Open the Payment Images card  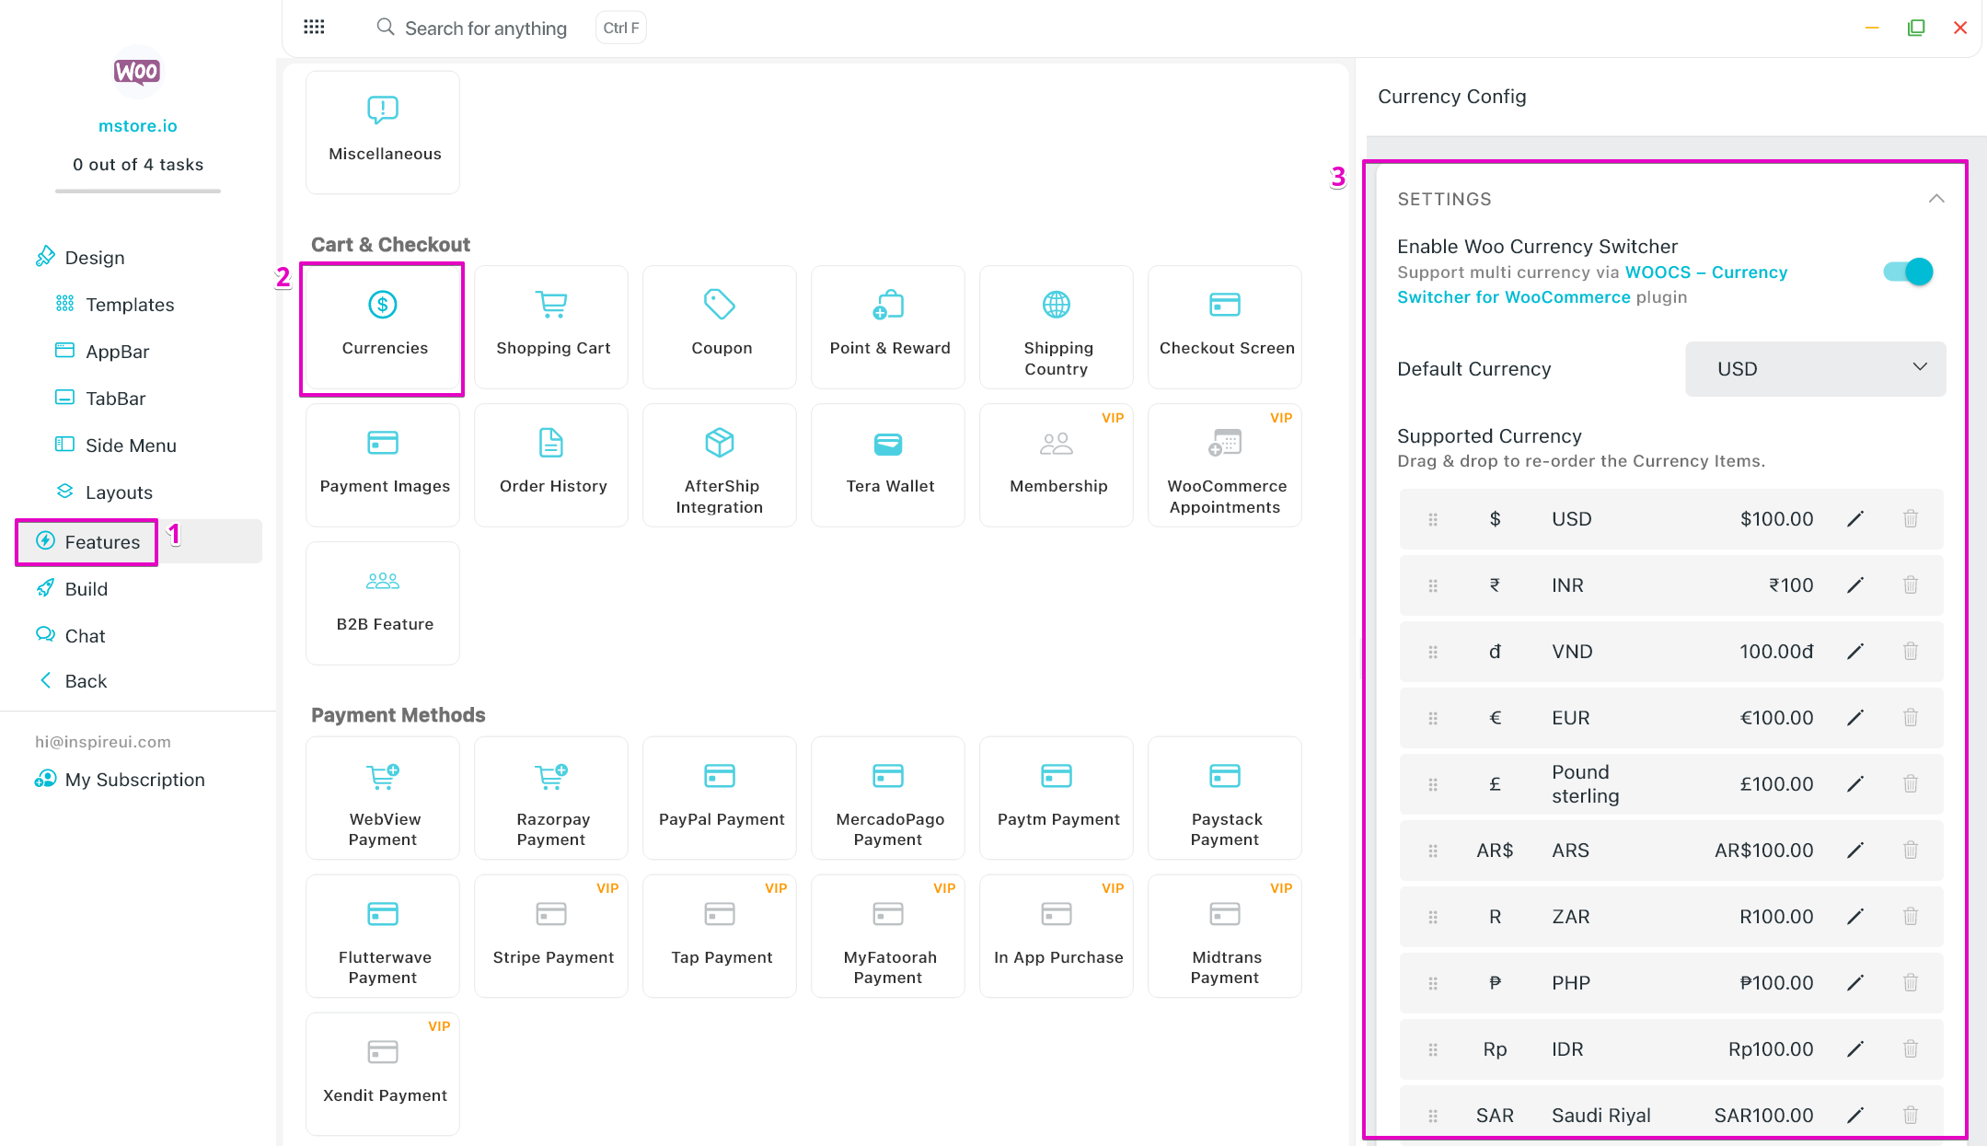coord(383,466)
